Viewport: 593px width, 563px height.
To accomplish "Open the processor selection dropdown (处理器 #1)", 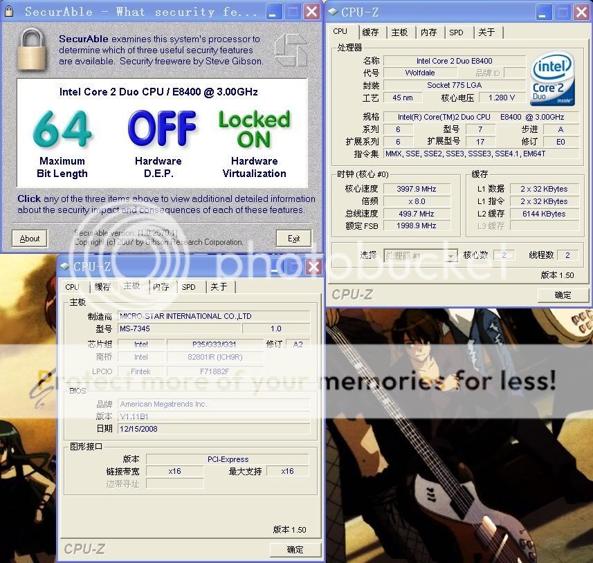I will (421, 256).
